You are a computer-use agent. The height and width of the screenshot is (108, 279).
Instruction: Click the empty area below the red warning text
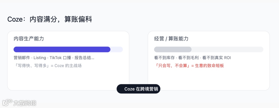[x=208, y=79]
